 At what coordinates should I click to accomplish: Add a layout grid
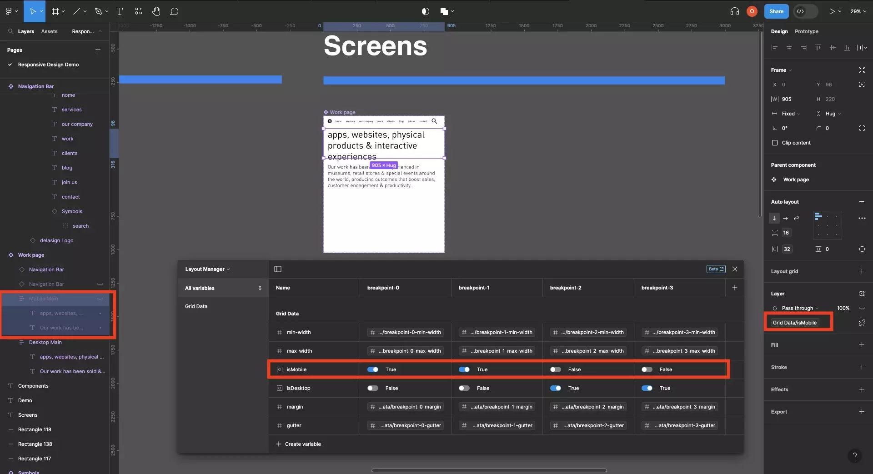tap(862, 271)
